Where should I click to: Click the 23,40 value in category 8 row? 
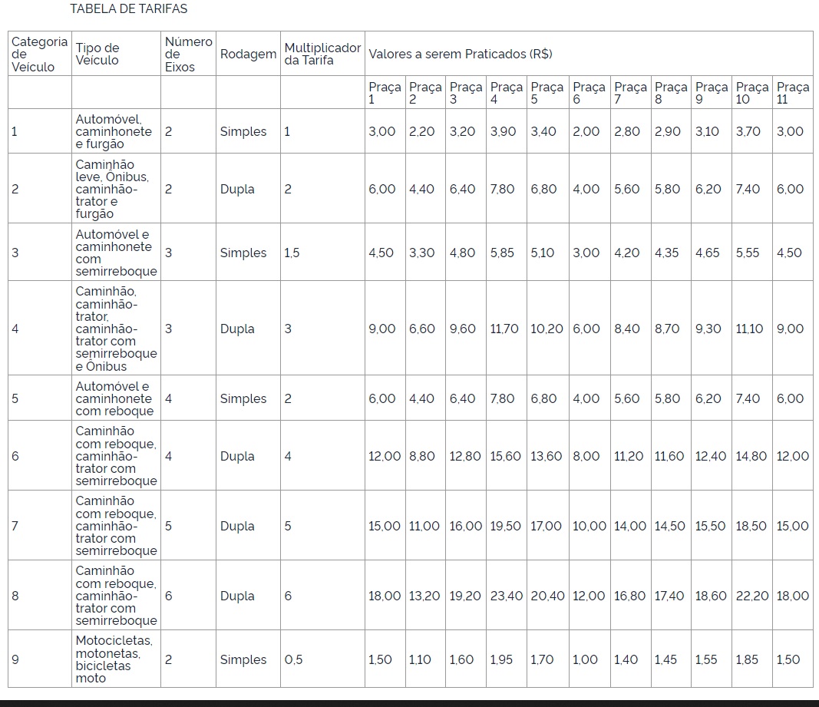click(x=506, y=596)
